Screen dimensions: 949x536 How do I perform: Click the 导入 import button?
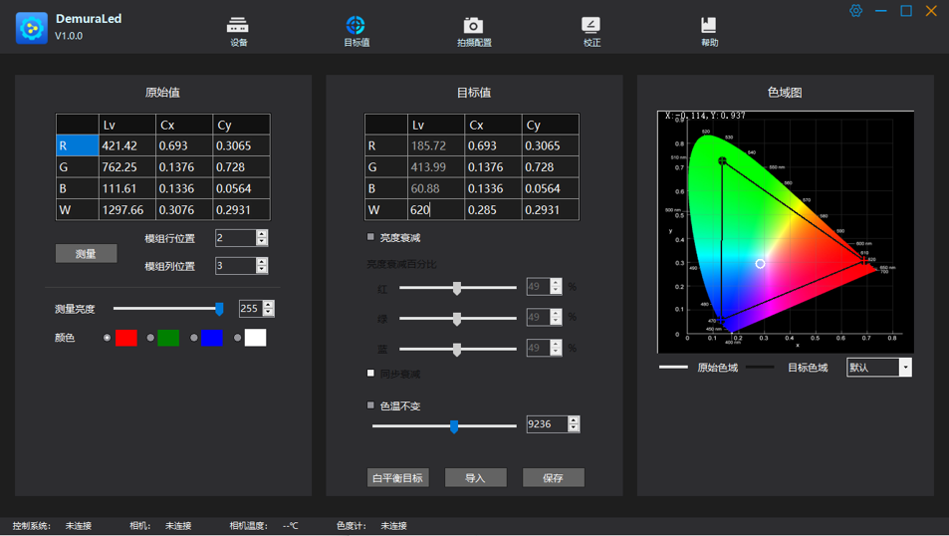(x=475, y=478)
